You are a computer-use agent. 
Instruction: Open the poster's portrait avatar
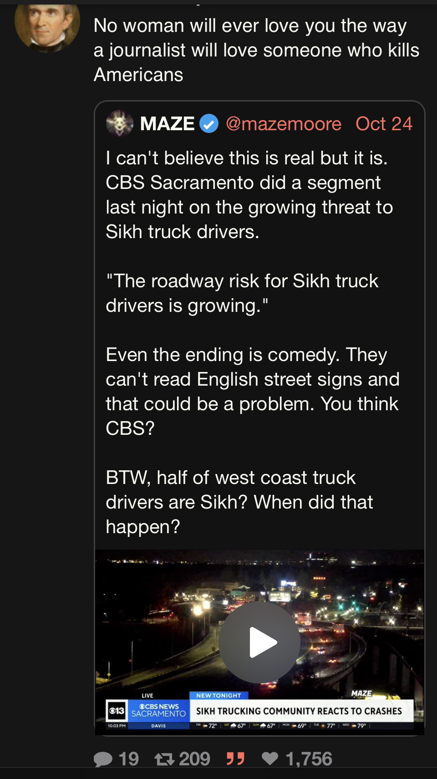[47, 25]
